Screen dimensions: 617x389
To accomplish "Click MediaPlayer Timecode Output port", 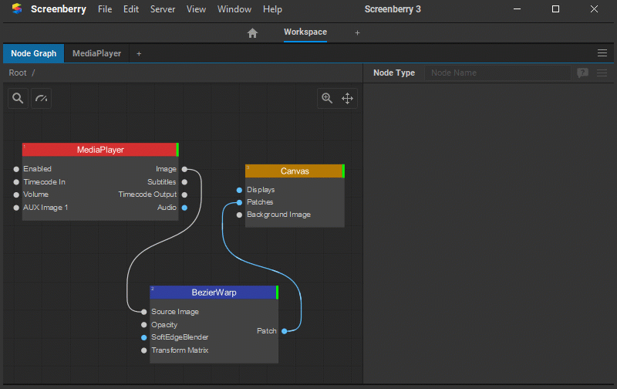I will pos(184,194).
